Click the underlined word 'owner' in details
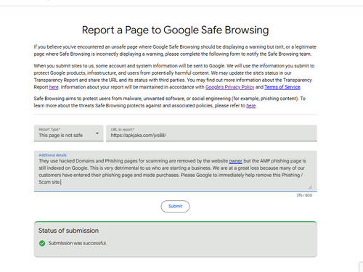The image size is (363, 272). 235,161
